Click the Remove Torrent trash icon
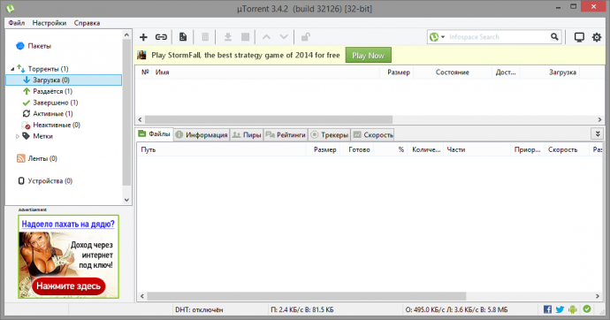Screen dimensions: 610x320 coord(205,37)
